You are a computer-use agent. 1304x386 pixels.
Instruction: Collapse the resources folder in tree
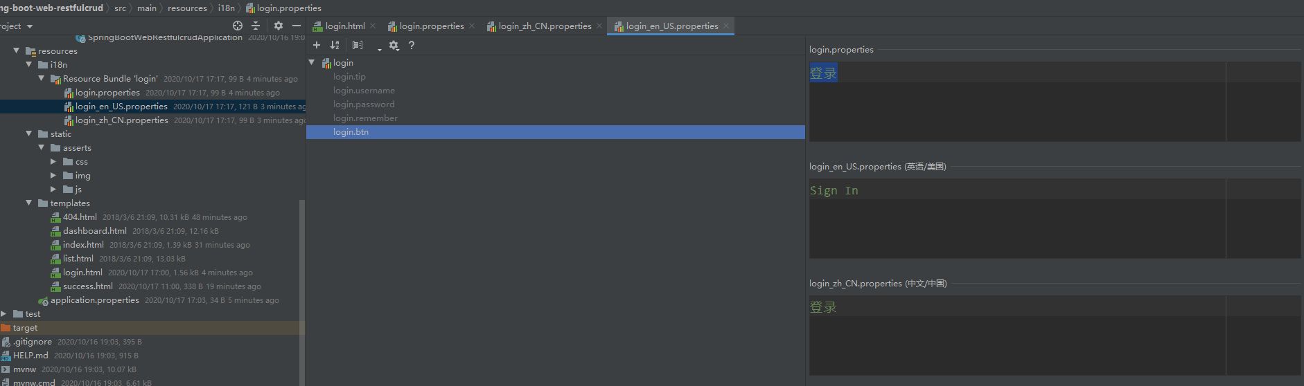pyautogui.click(x=16, y=50)
